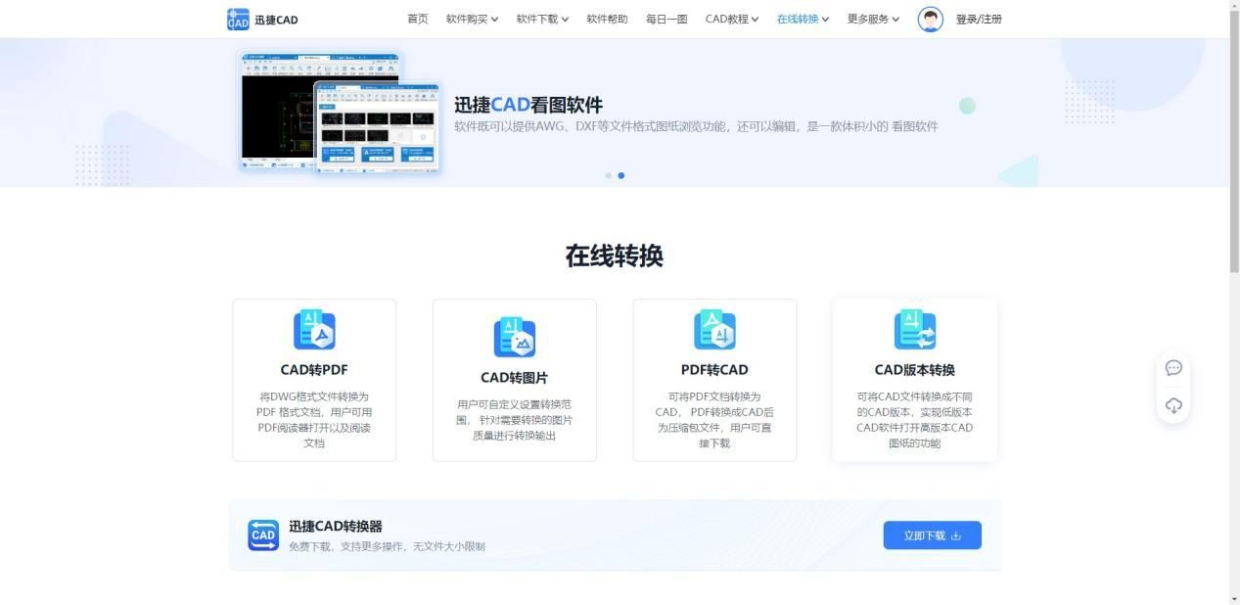Click the banner subtitle about AWG、DXF
This screenshot has width=1240, height=605.
[696, 126]
